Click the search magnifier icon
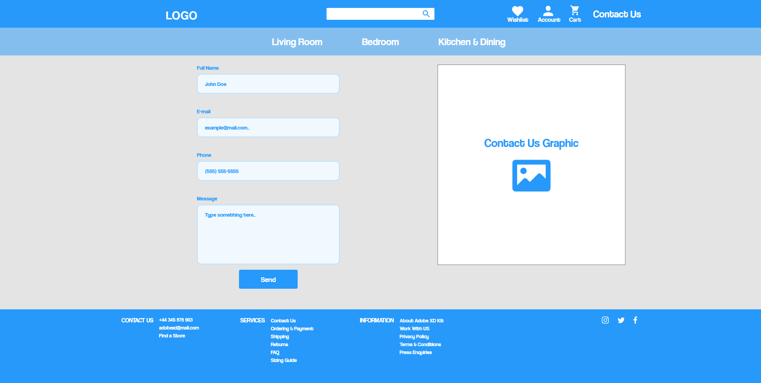 [x=426, y=13]
